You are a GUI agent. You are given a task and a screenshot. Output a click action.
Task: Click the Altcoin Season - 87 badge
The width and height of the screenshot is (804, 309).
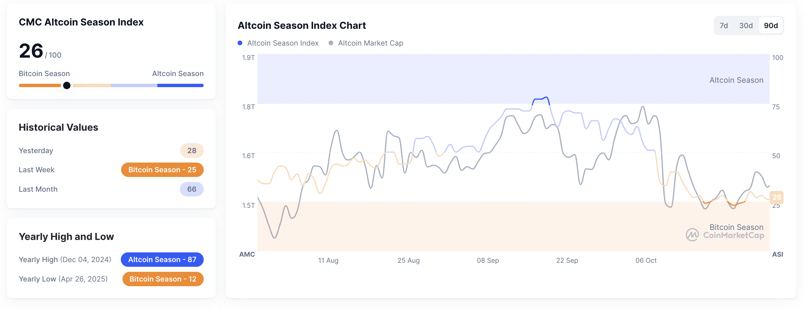pyautogui.click(x=162, y=260)
